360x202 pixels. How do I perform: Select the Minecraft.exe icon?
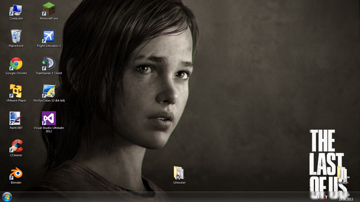[49, 11]
